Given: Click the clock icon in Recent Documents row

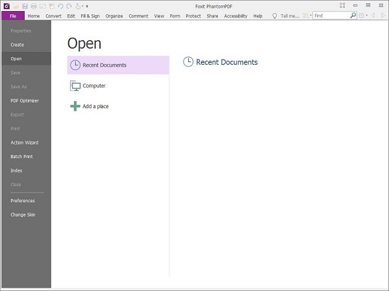Looking at the screenshot, I should [x=75, y=65].
